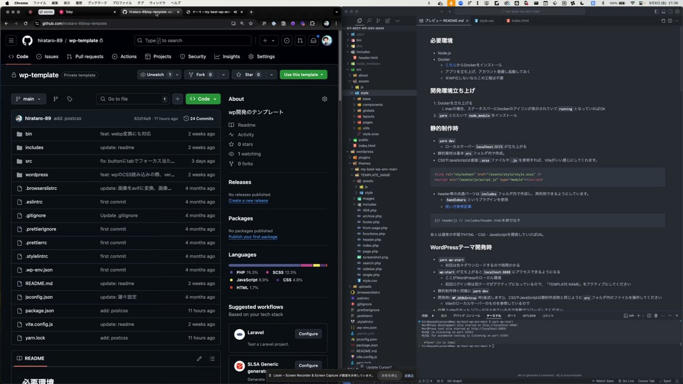
Task: Open the Insights tab on GitHub
Action: pos(227,57)
